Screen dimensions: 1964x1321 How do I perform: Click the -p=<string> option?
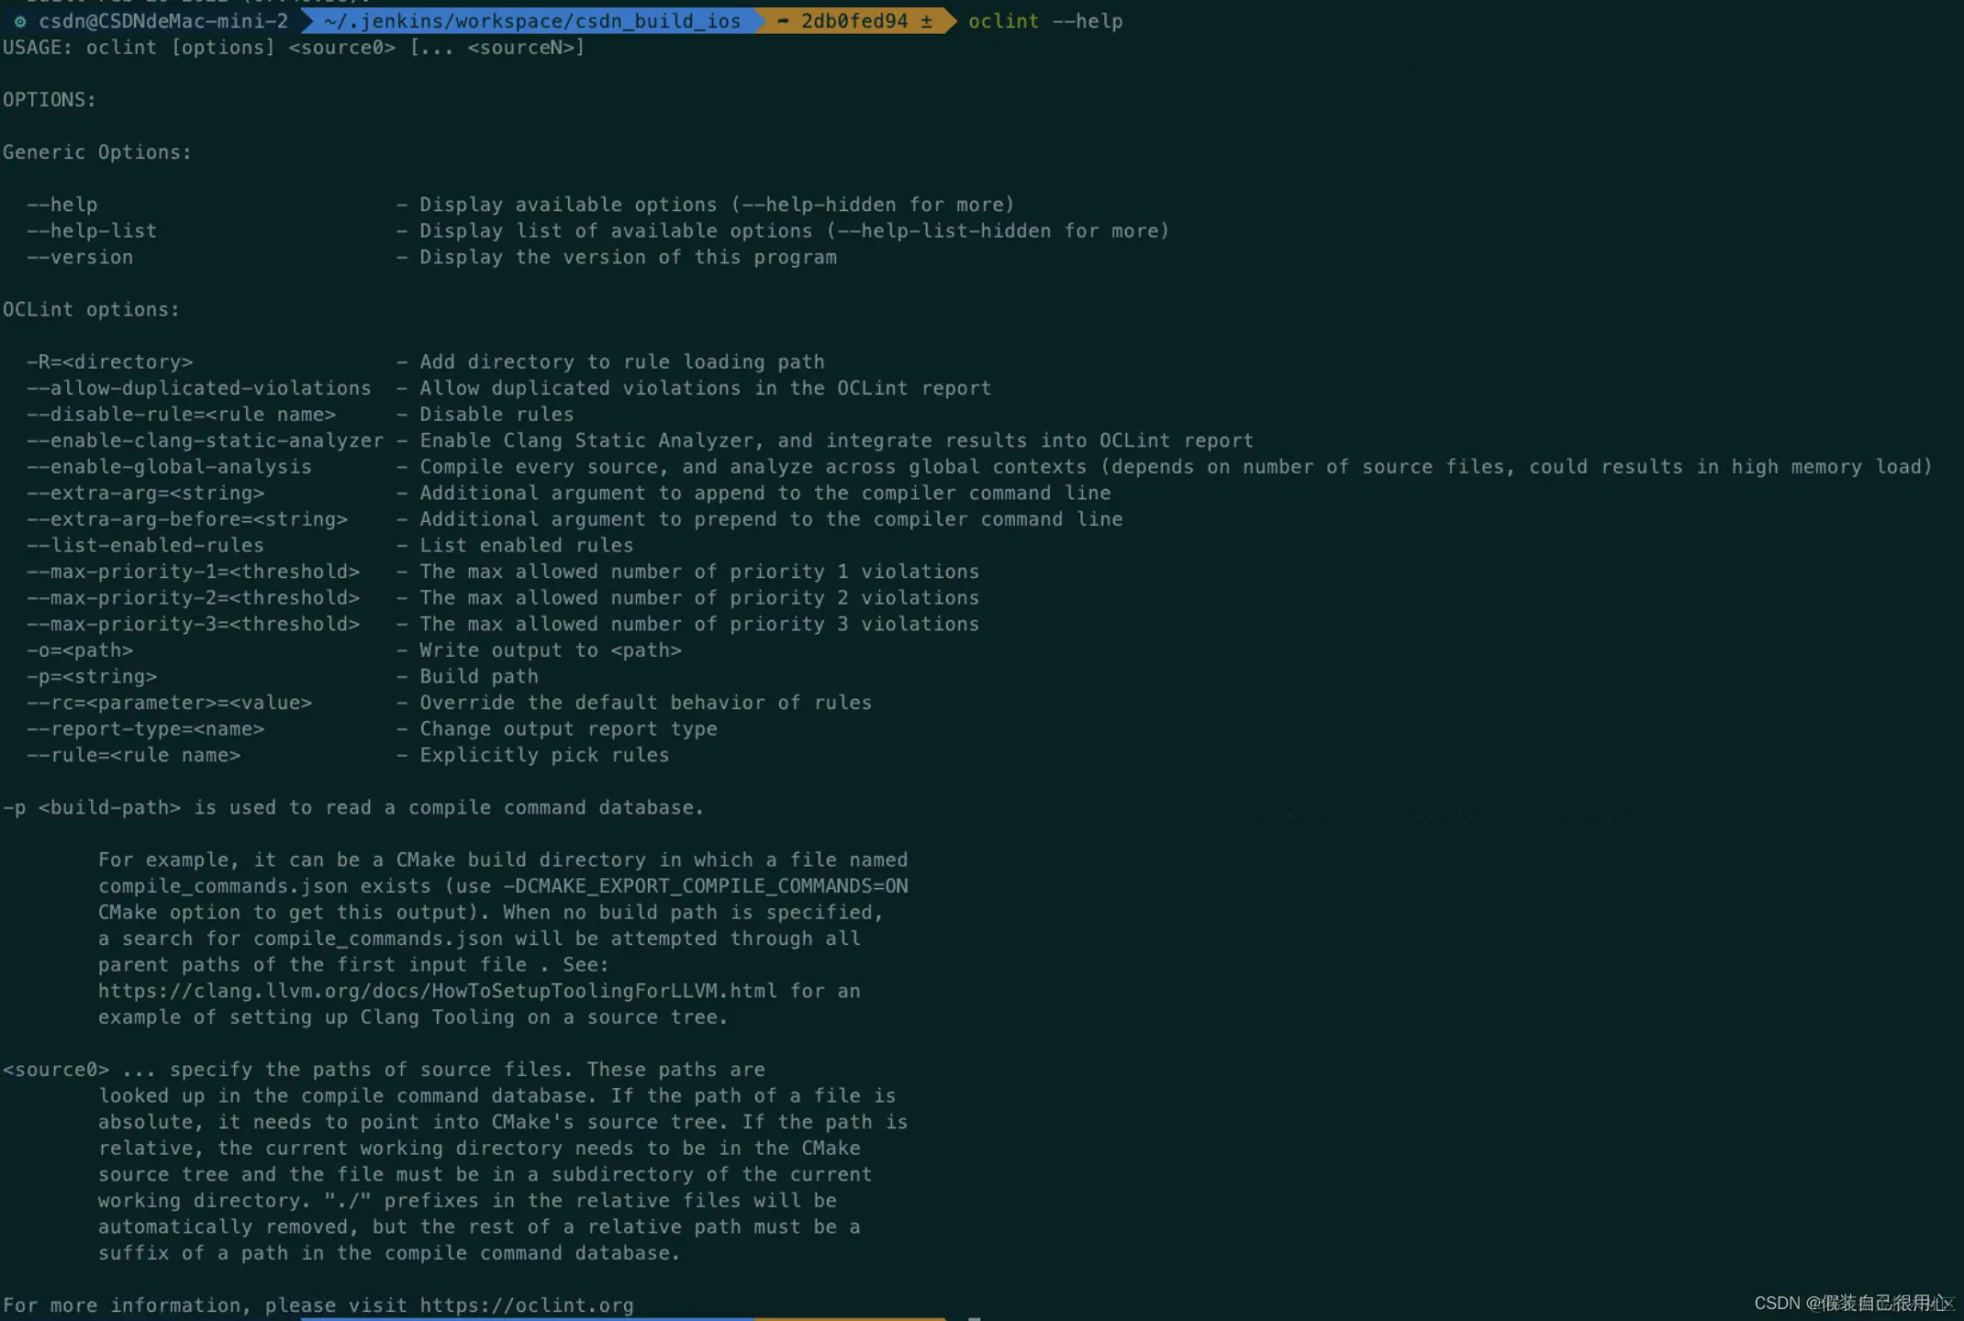pos(92,677)
